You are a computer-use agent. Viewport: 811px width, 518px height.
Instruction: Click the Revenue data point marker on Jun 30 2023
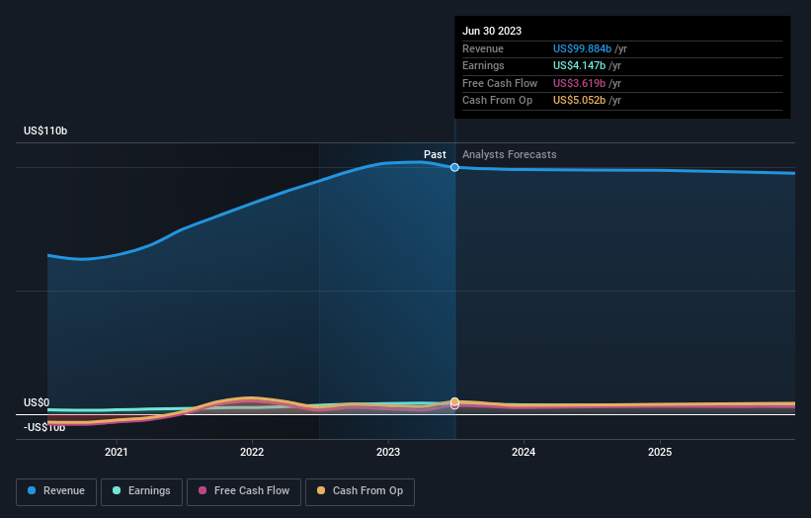[454, 167]
